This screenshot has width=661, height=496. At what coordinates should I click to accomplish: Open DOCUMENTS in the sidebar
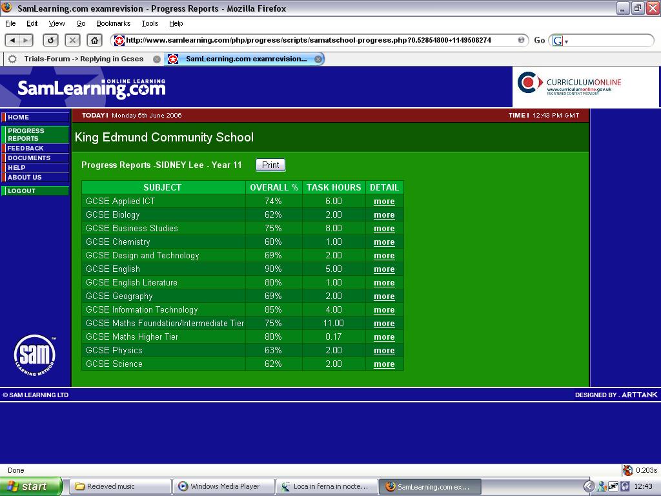click(x=36, y=158)
